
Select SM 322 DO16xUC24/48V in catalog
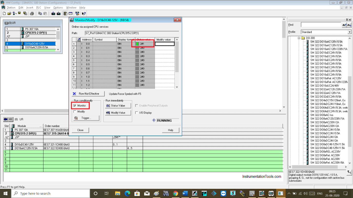[325, 86]
